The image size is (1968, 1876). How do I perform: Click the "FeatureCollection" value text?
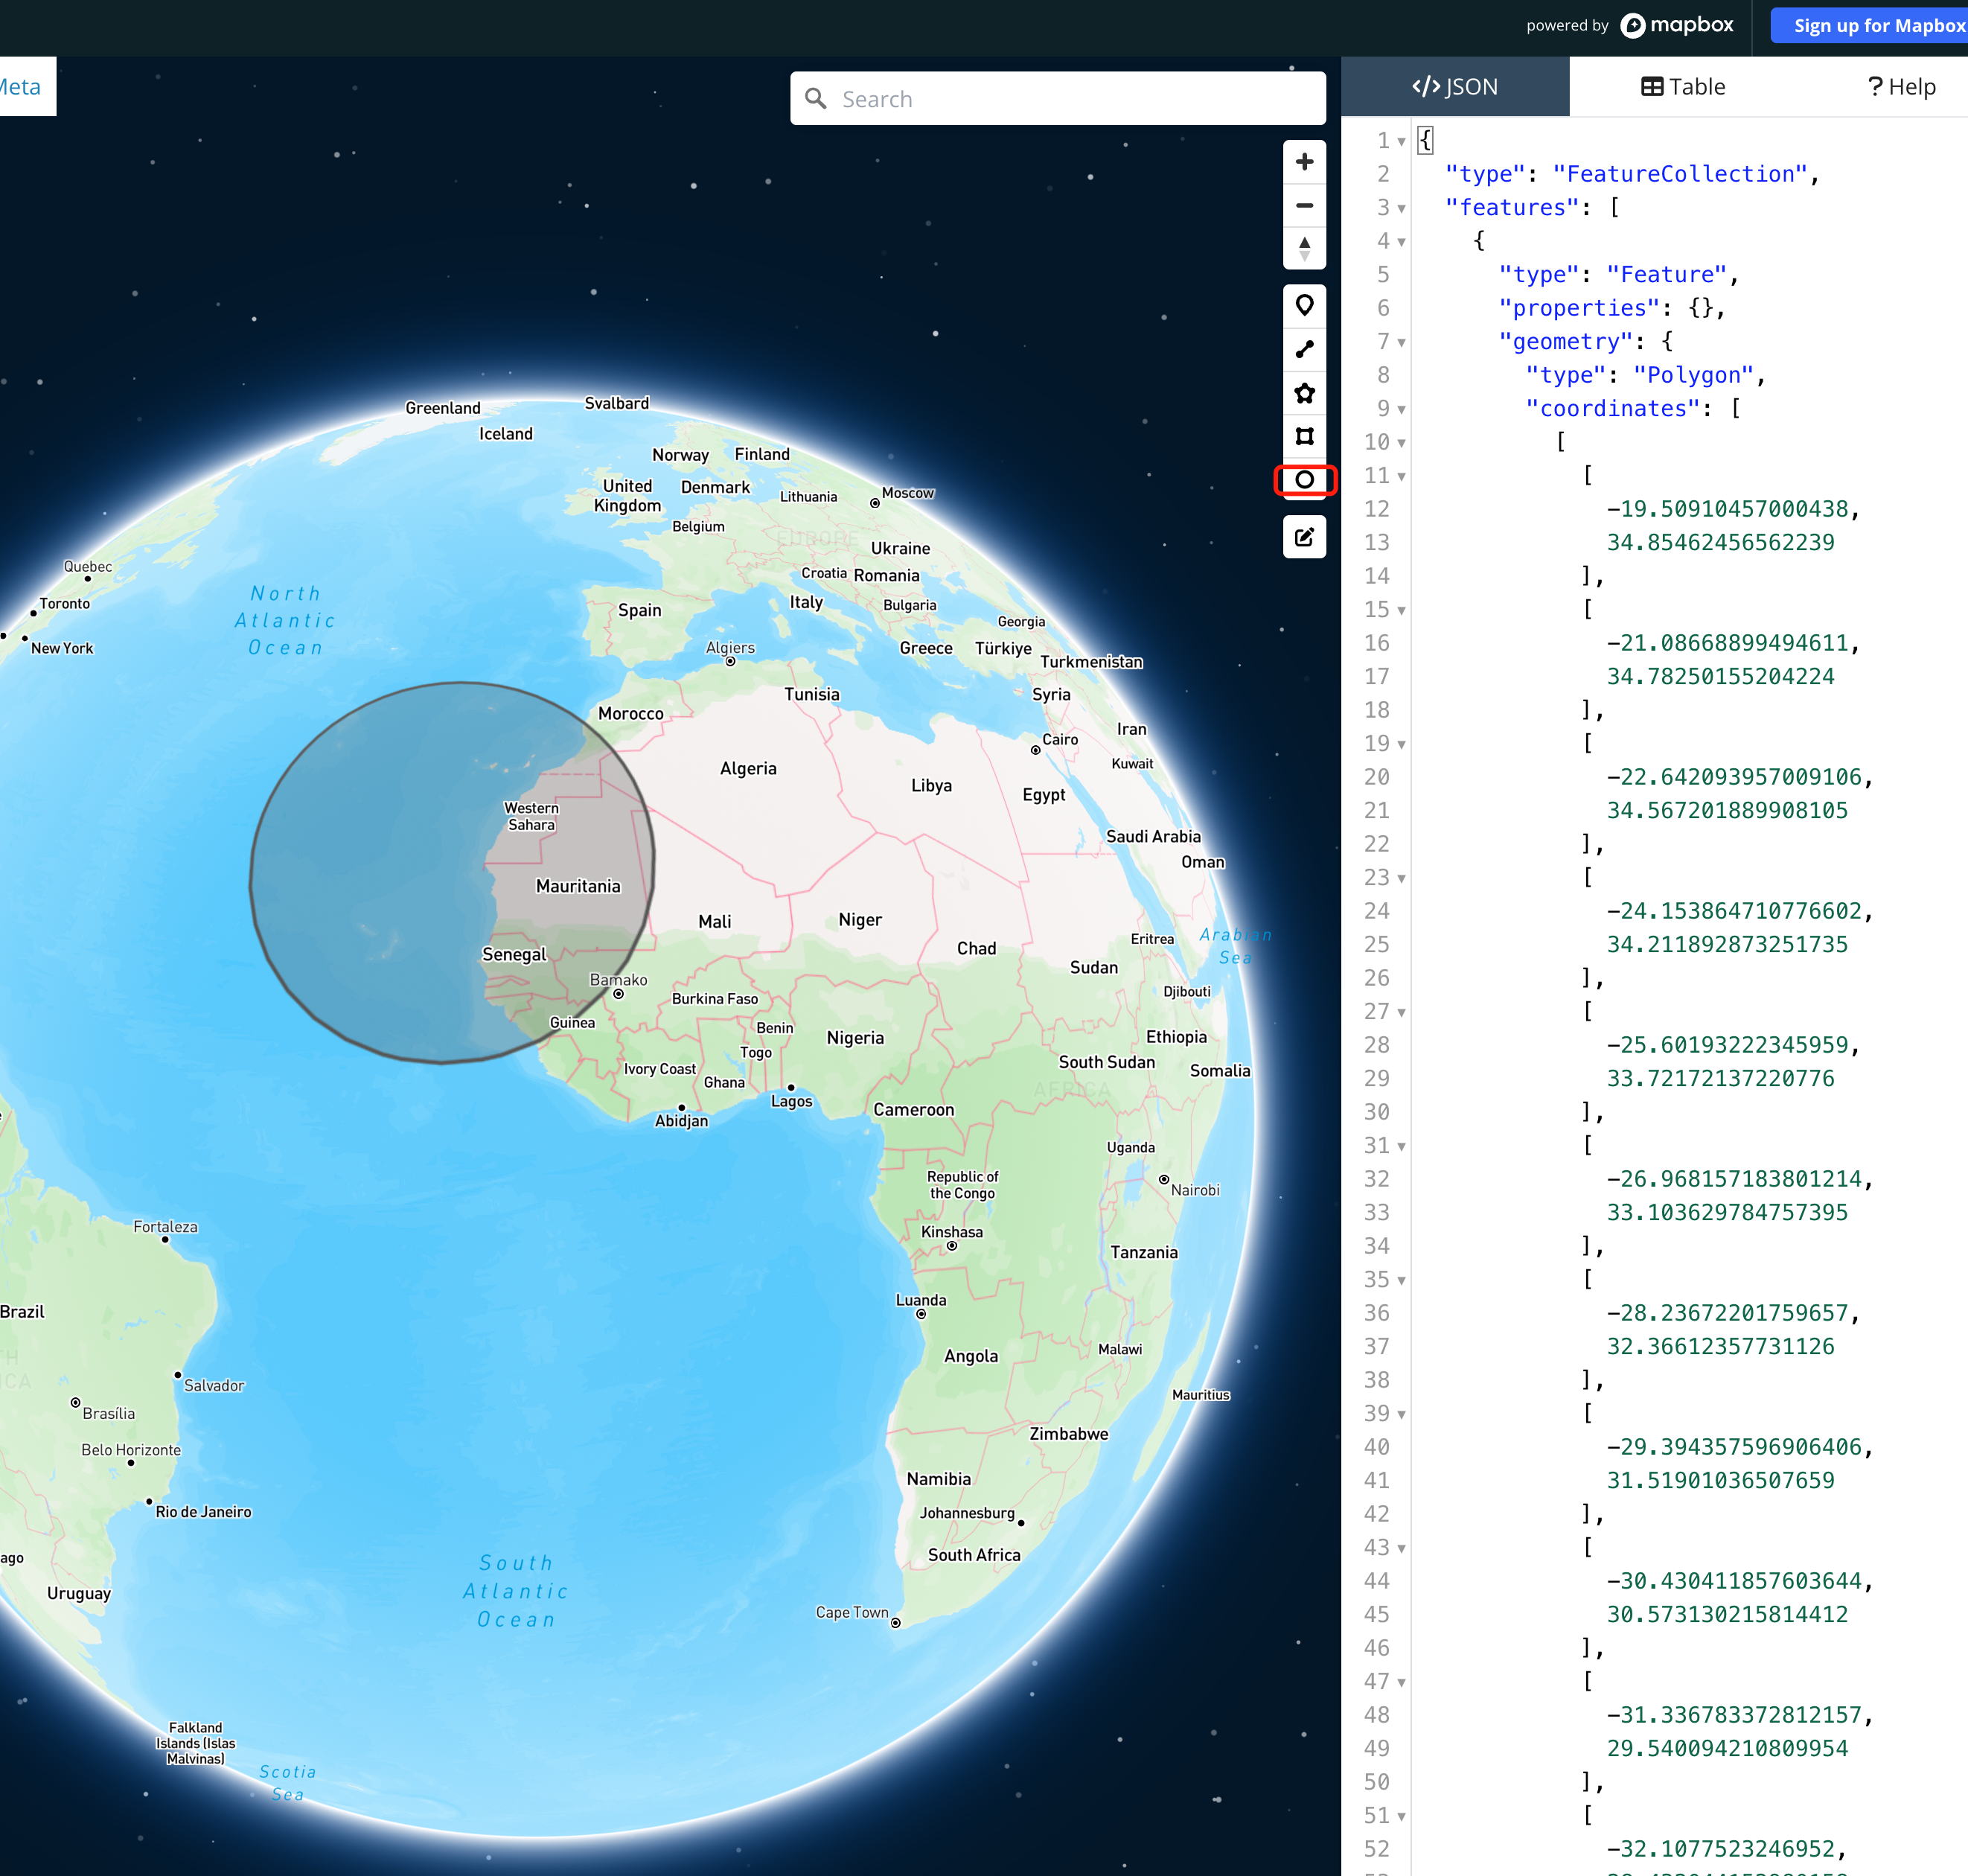click(x=1680, y=174)
